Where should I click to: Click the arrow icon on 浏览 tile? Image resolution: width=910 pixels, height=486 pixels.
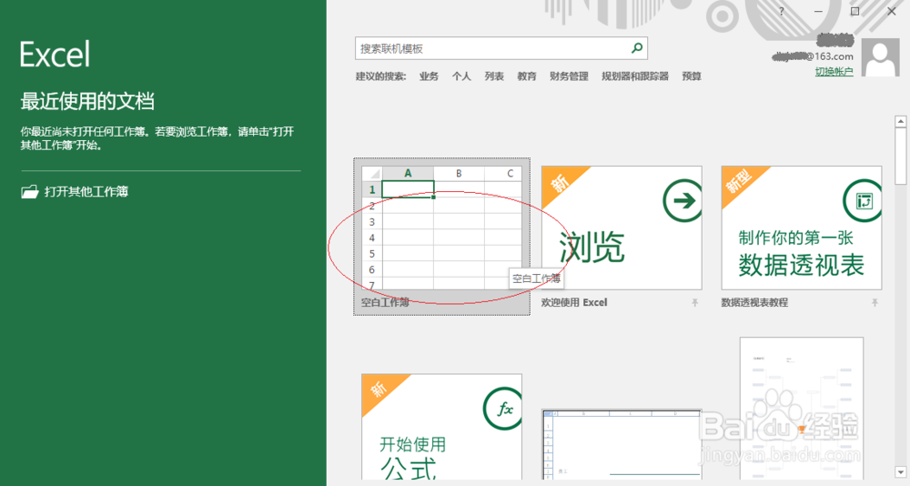682,201
